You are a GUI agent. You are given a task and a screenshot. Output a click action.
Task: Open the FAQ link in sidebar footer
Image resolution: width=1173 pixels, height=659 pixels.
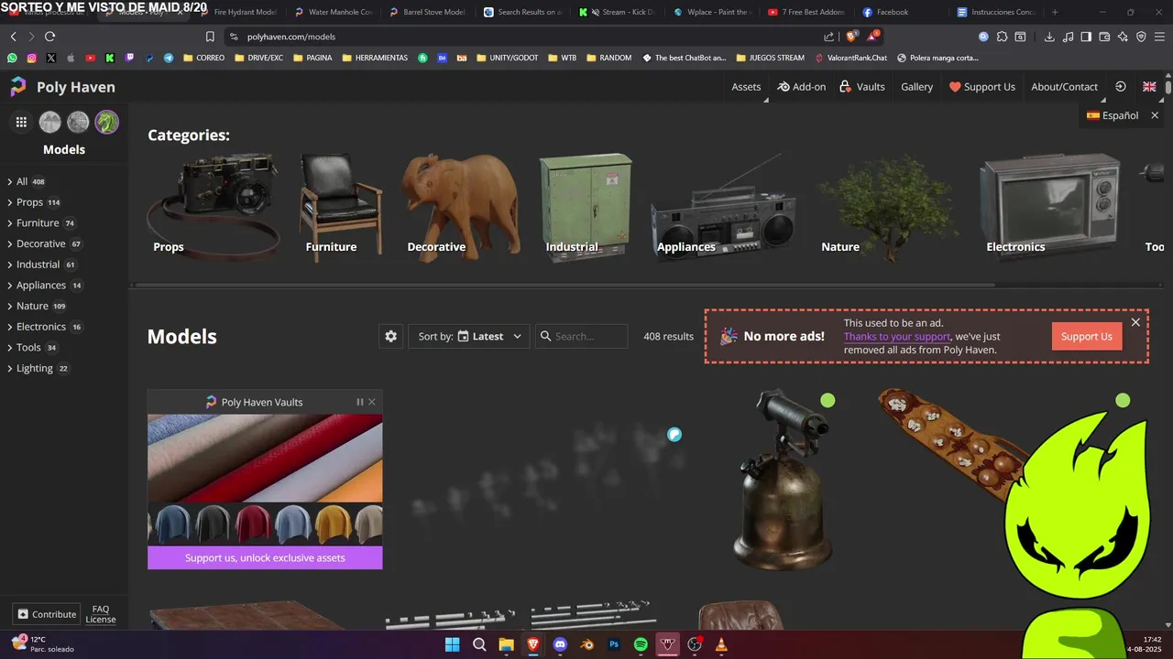coord(101,609)
